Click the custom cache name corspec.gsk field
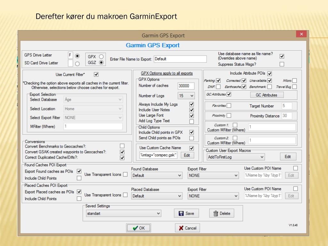 [158, 155]
